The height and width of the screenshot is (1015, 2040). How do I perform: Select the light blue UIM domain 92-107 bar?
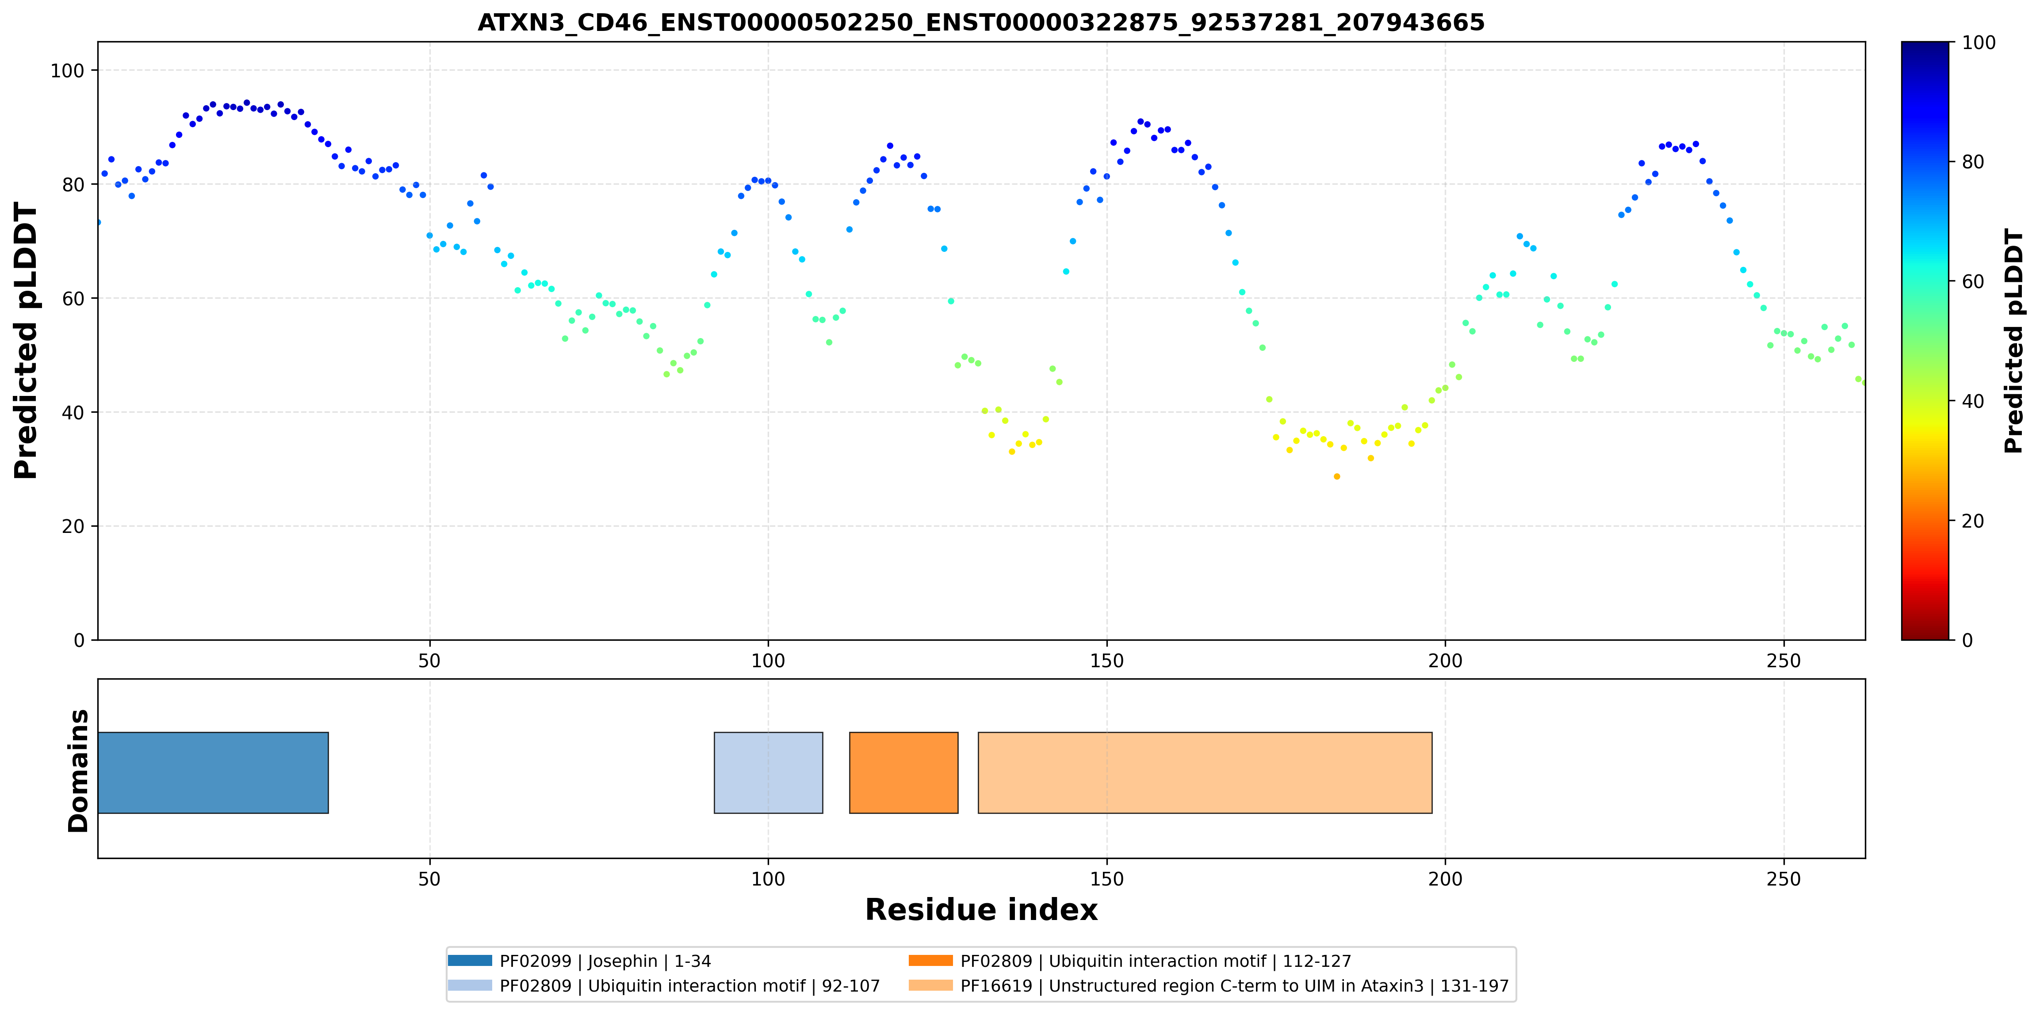768,772
